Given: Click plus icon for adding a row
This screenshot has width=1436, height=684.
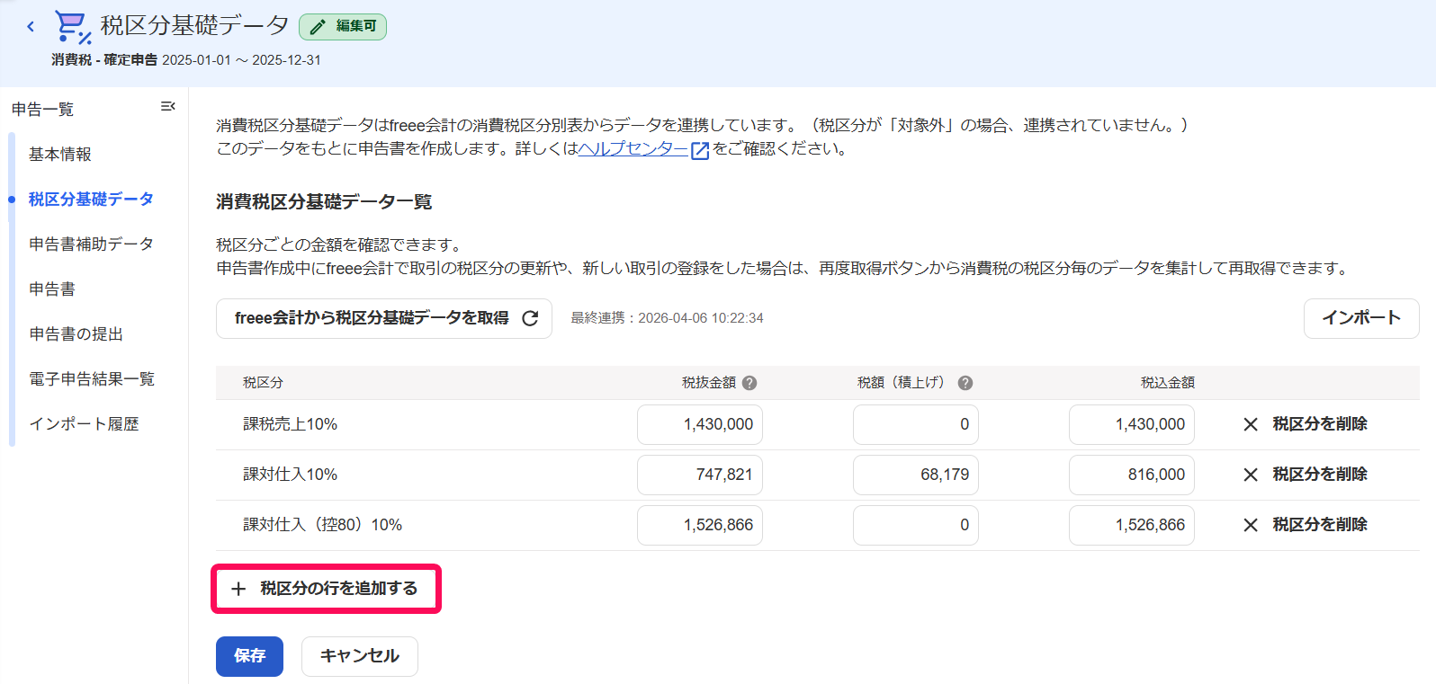Looking at the screenshot, I should (x=238, y=589).
